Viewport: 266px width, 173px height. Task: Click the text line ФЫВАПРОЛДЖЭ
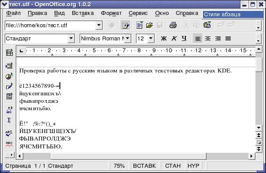click(x=45, y=139)
